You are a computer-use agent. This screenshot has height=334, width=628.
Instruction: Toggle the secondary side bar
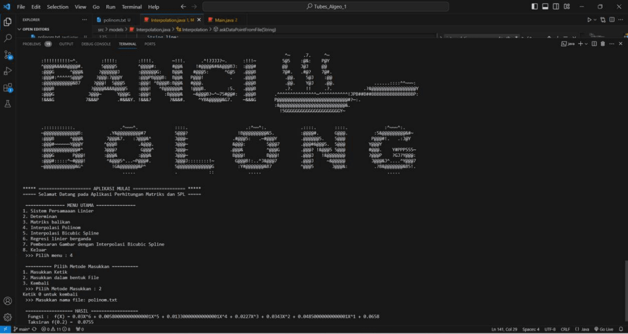tap(556, 7)
